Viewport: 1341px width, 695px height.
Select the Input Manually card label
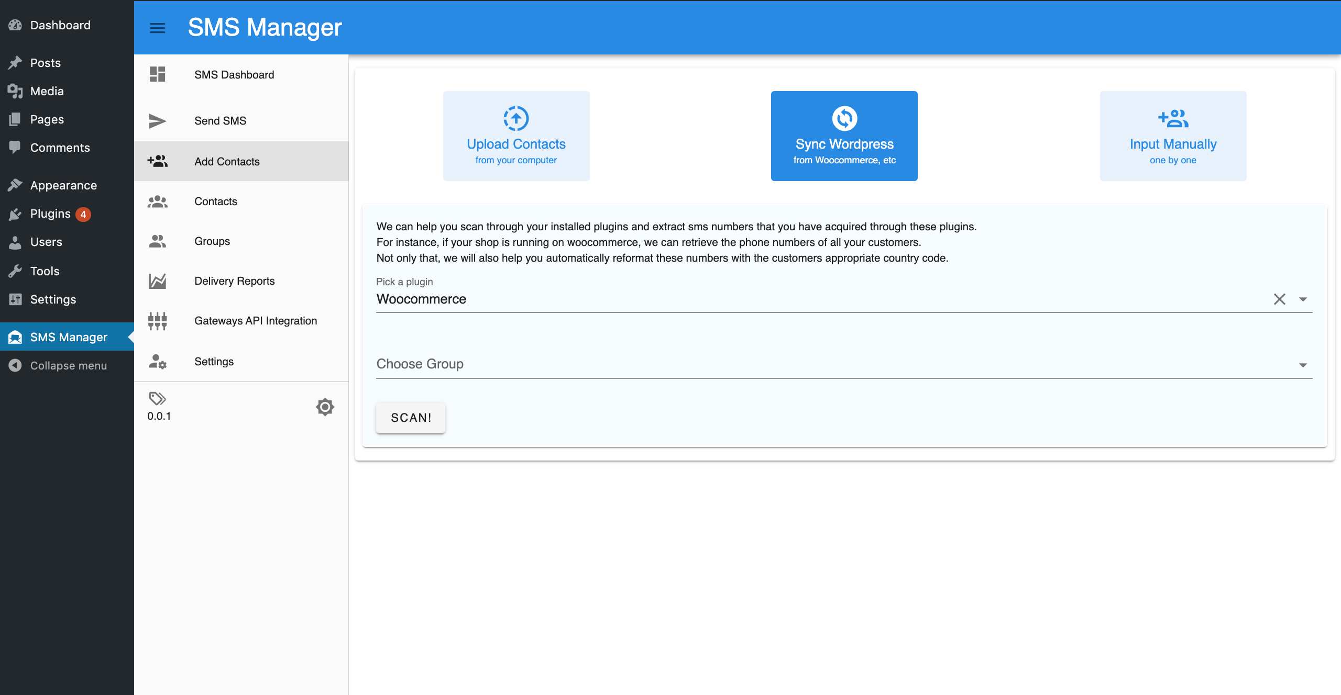point(1173,144)
